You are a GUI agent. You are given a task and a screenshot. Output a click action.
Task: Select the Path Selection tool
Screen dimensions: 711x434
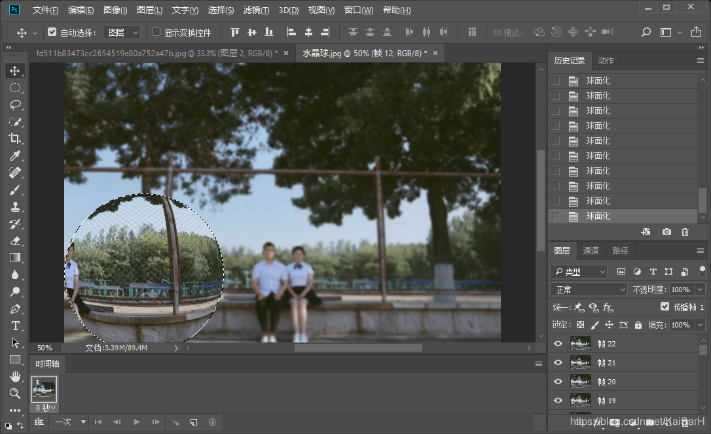point(15,342)
